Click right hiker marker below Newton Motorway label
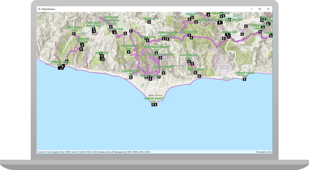This screenshot has width=309, height=170. coord(167,39)
